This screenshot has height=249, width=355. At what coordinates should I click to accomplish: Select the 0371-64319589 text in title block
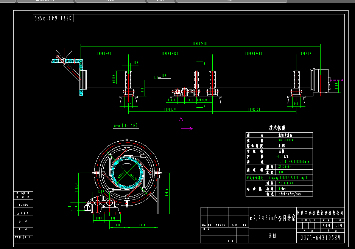(x=320, y=238)
